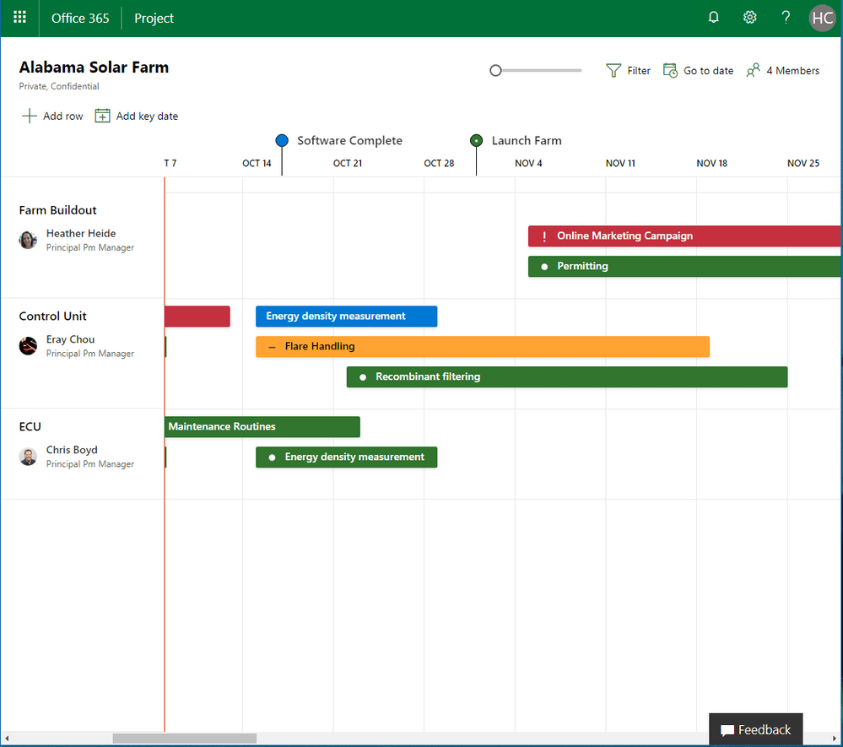Select the Launch Farm milestone marker
This screenshot has height=747, width=843.
point(476,139)
